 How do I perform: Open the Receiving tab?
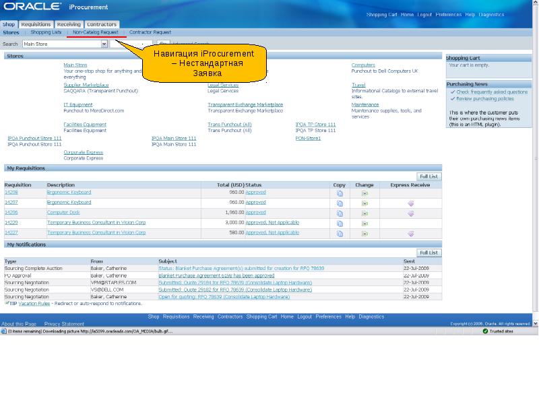coord(69,24)
